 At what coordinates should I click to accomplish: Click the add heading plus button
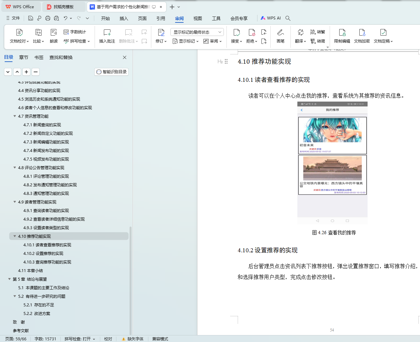(27, 72)
